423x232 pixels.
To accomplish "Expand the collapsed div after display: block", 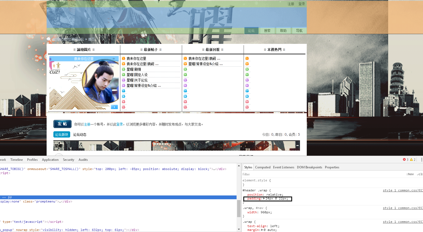I will [x=214, y=169].
